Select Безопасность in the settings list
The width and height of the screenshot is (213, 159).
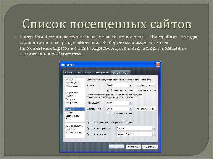point(72,116)
